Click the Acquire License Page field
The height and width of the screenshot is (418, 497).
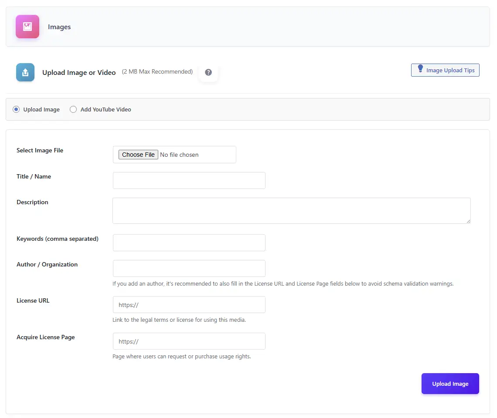point(189,341)
